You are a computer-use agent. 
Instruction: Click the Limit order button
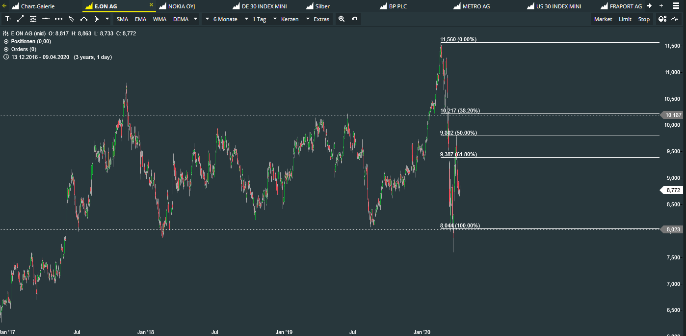(625, 19)
